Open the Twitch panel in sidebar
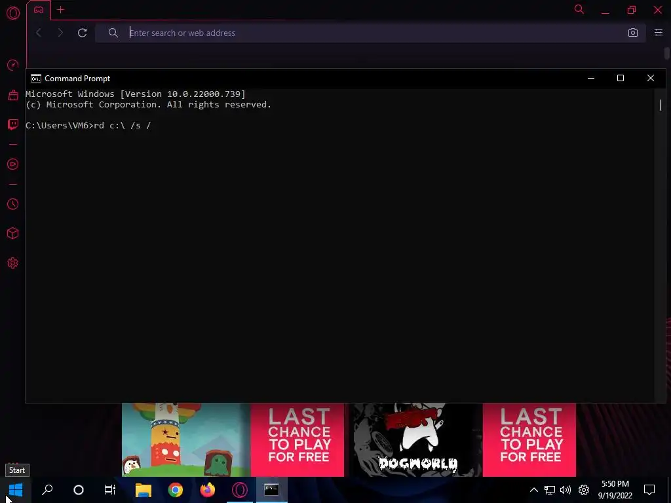 click(13, 124)
